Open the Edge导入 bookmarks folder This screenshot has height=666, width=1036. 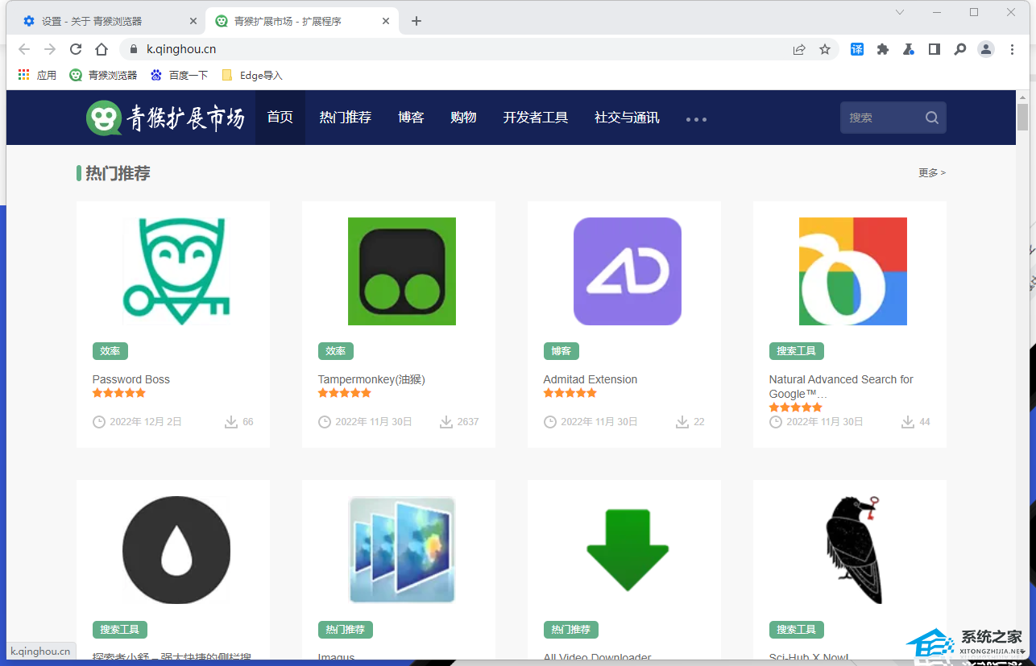coord(252,75)
